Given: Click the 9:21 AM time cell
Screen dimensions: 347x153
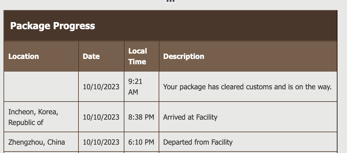Looking at the screenshot, I should [x=135, y=87].
